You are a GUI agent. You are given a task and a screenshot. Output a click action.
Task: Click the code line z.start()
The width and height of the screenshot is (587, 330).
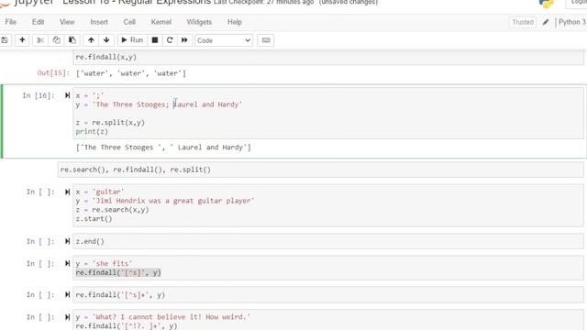94,219
